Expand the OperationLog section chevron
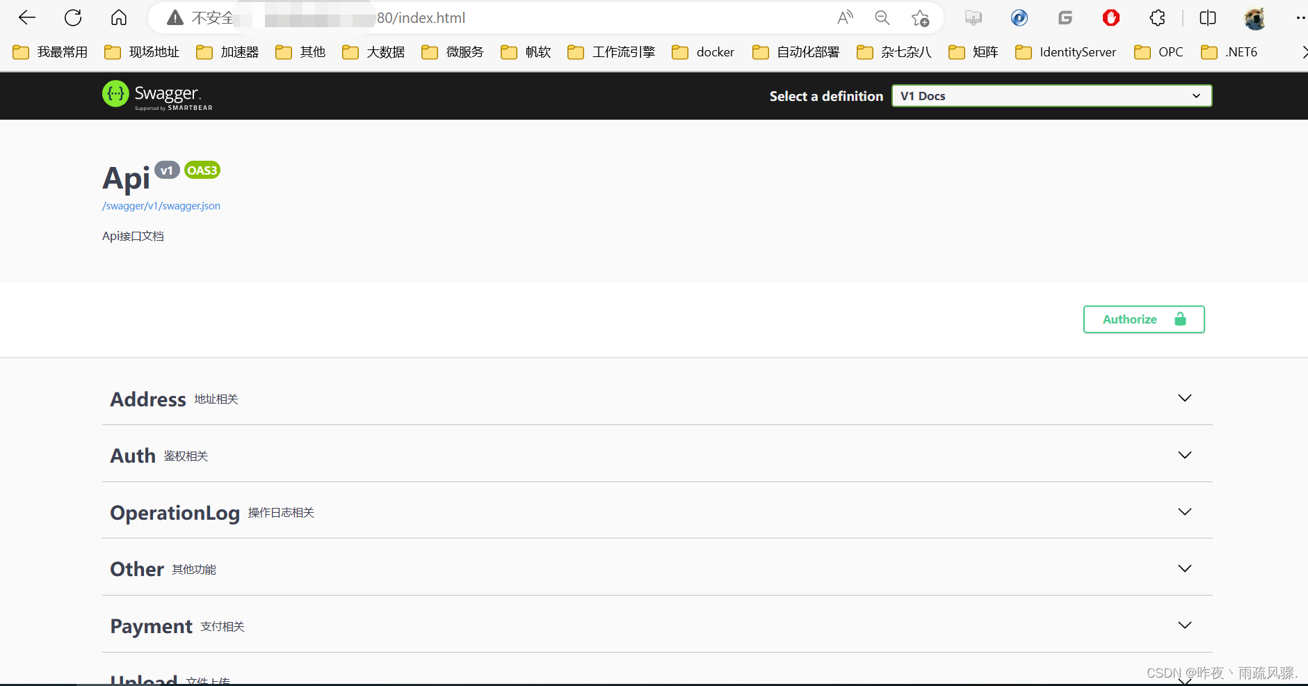1308x686 pixels. coord(1185,511)
